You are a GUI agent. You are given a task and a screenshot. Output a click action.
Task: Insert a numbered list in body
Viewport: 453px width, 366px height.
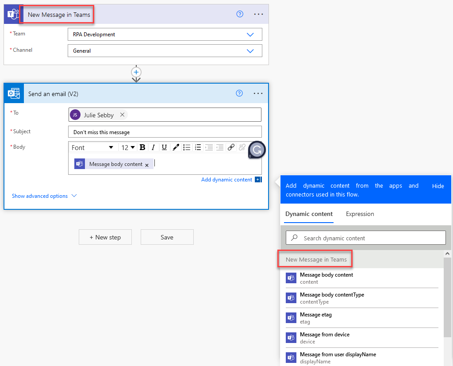pyautogui.click(x=198, y=147)
